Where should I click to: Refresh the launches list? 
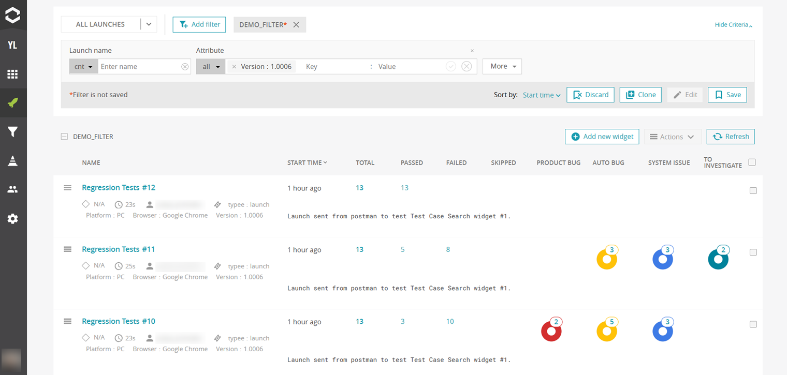(731, 137)
